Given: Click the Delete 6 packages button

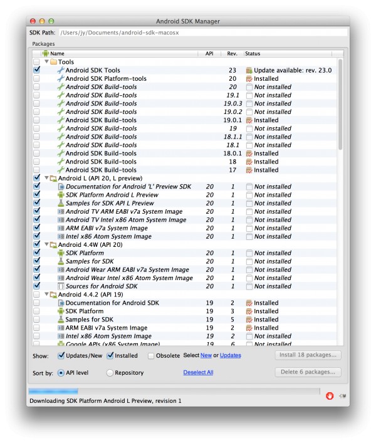Looking at the screenshot, I should point(308,372).
